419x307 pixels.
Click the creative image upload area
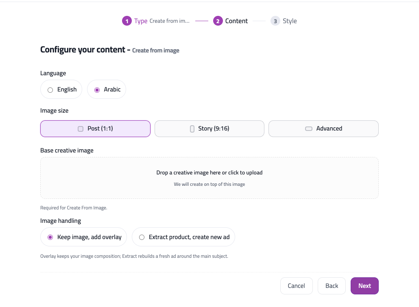click(x=209, y=178)
